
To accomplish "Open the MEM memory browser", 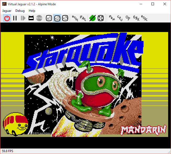I will [112, 18].
